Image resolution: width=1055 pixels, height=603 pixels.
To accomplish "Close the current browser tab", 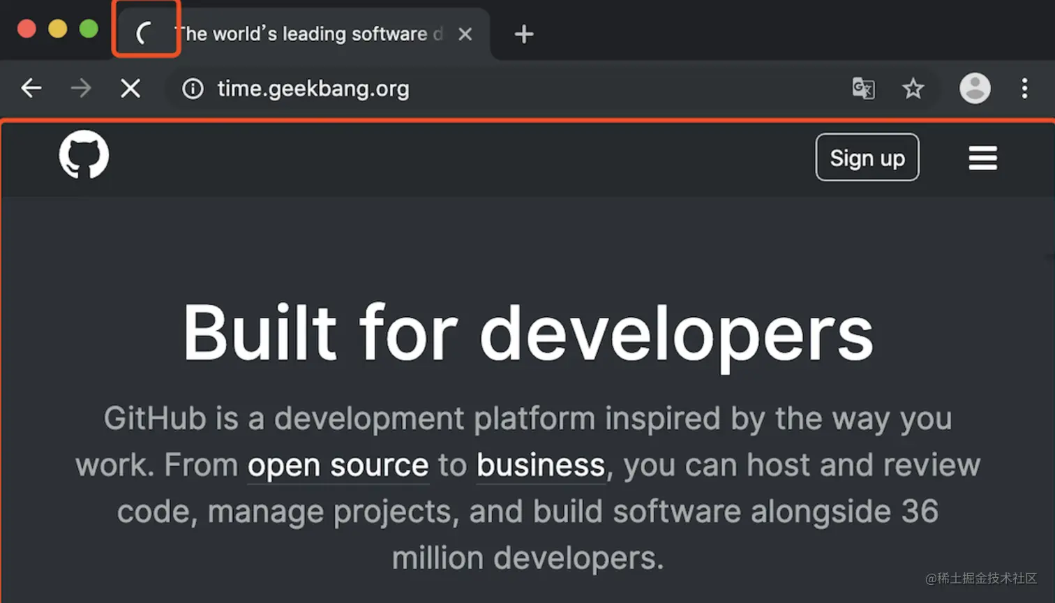I will (x=465, y=34).
